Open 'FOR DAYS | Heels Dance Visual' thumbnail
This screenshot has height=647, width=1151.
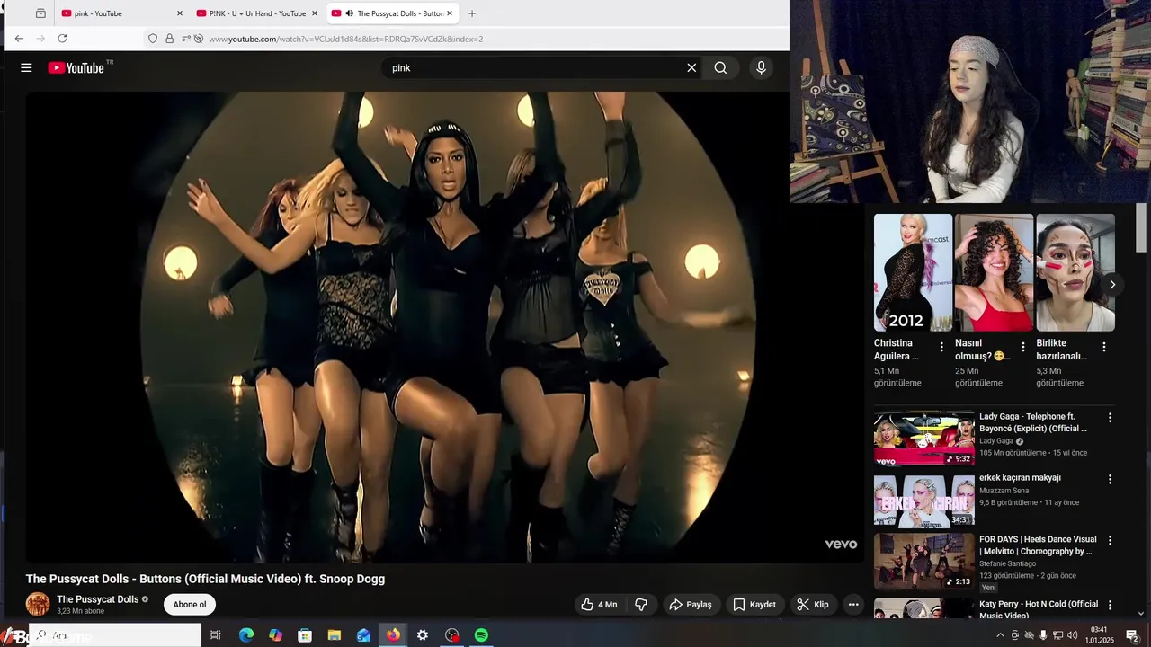point(924,562)
